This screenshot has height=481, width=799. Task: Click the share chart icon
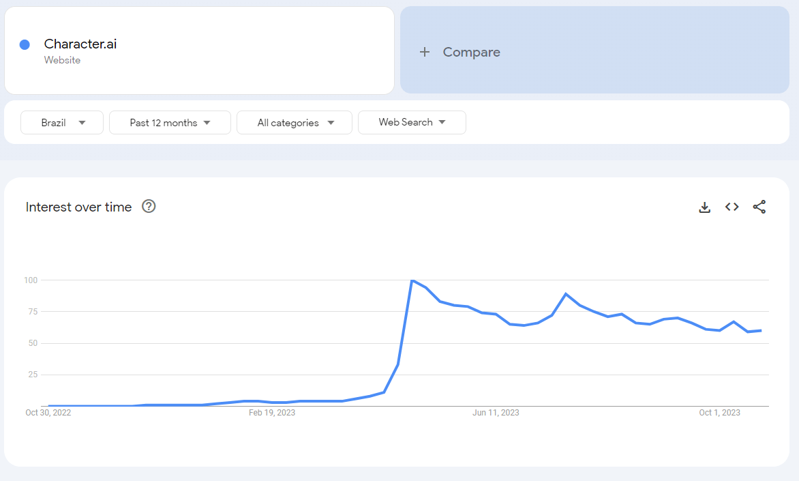(x=759, y=207)
